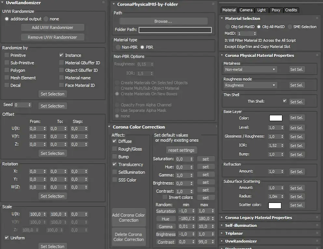Click the reset settings button
Viewport: 323px width, 249px height.
click(x=181, y=150)
